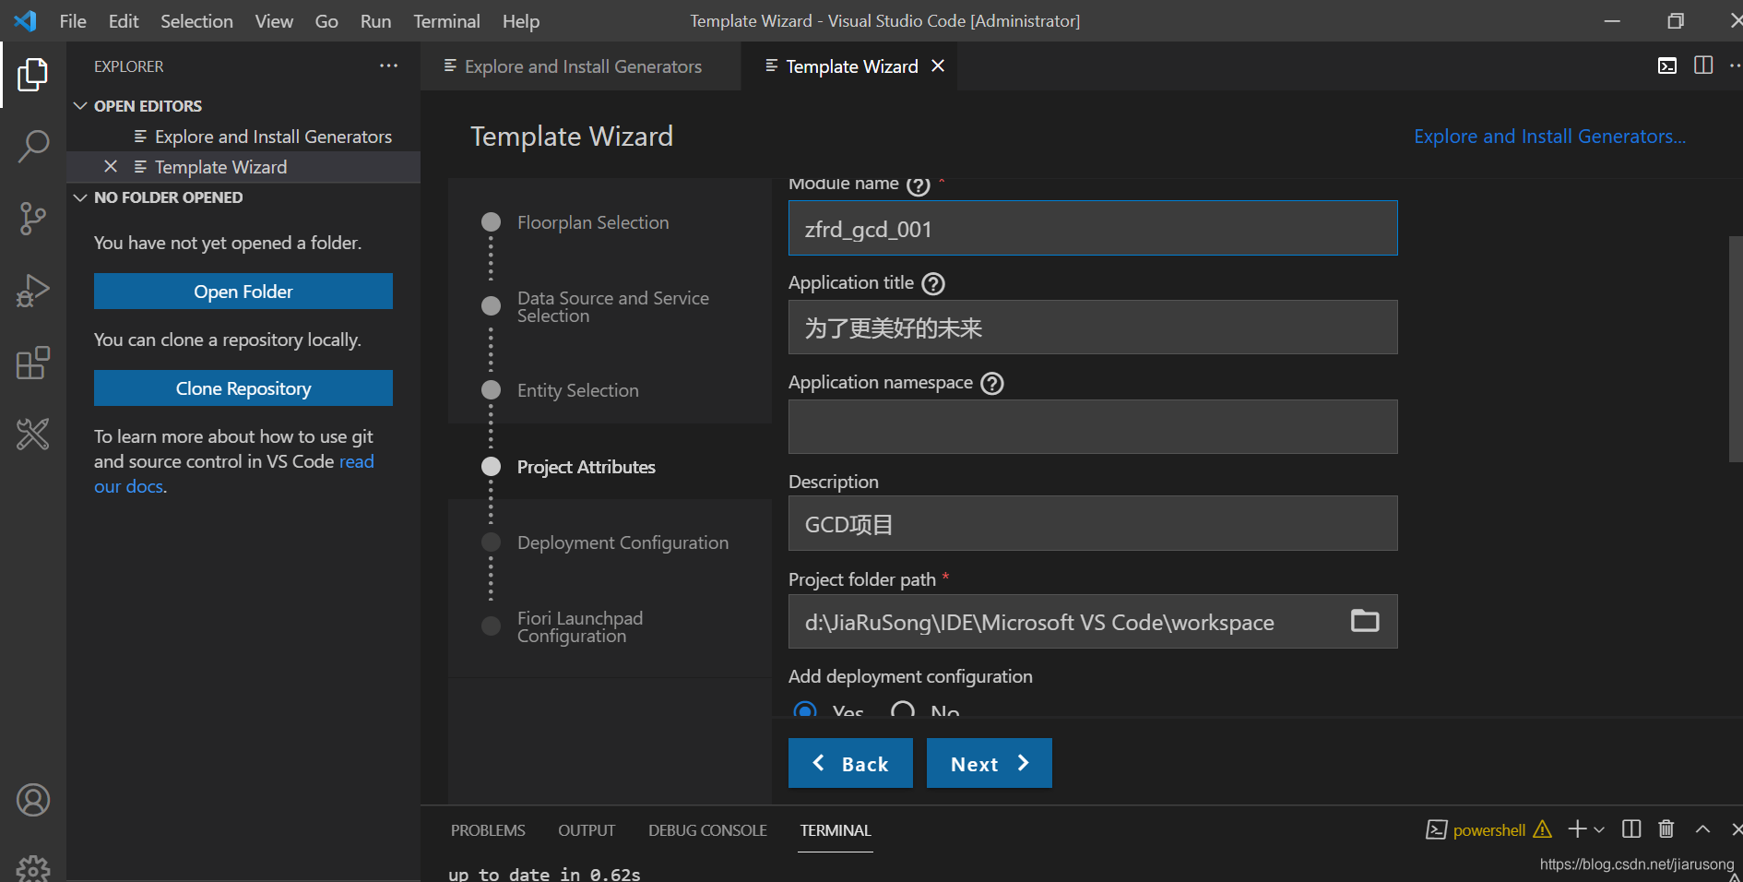Open the Selection menu
The width and height of the screenshot is (1743, 882).
coord(196,20)
